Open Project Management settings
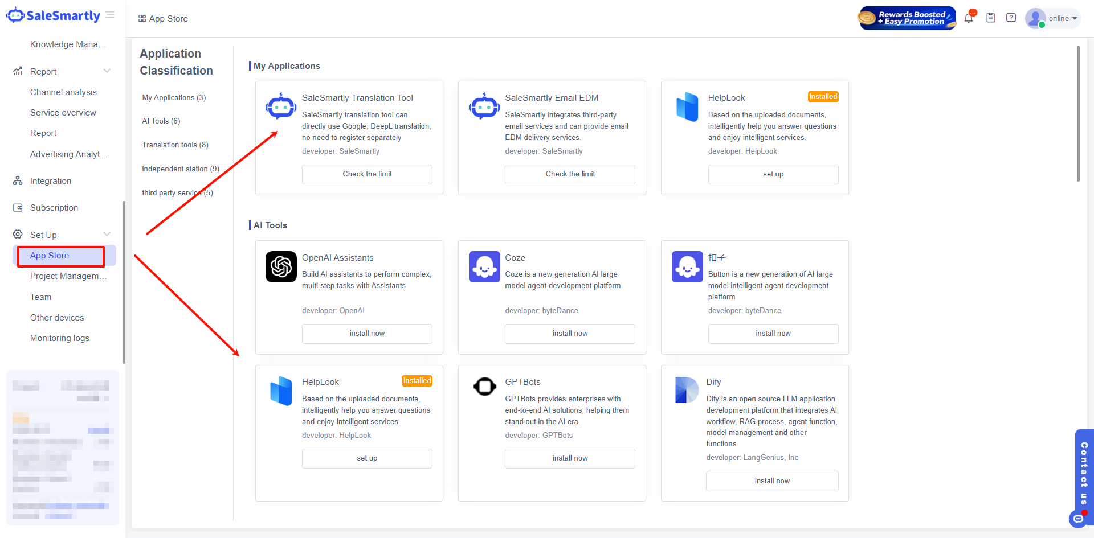 pos(68,276)
